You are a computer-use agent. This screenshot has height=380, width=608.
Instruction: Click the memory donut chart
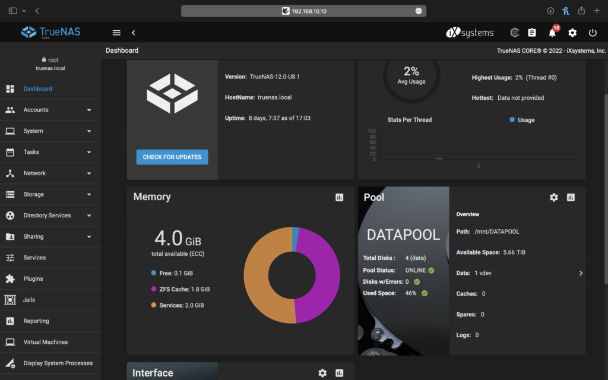[292, 275]
